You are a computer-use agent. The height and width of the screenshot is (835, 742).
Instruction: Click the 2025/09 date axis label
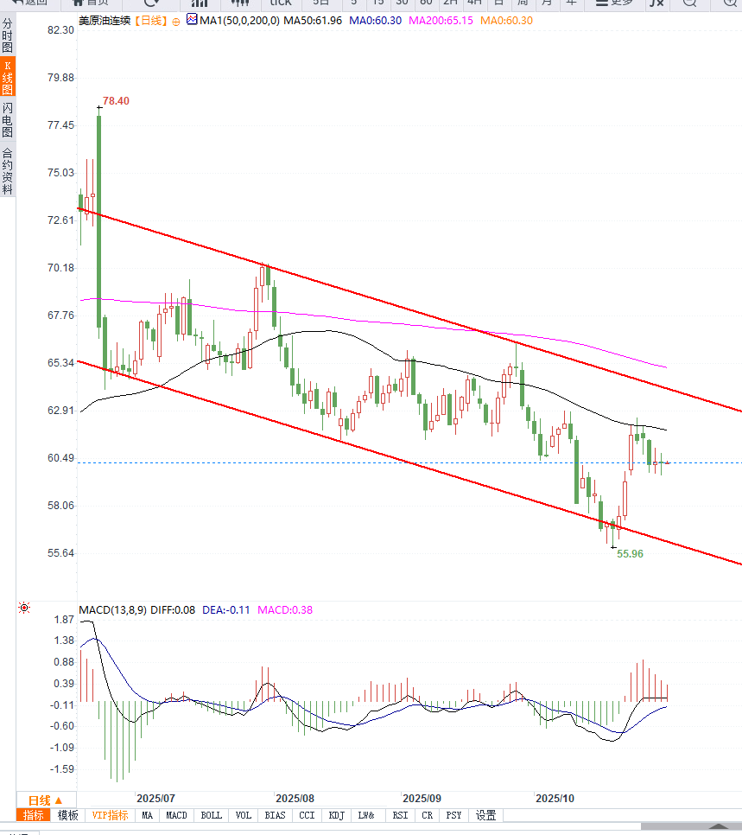click(x=422, y=798)
